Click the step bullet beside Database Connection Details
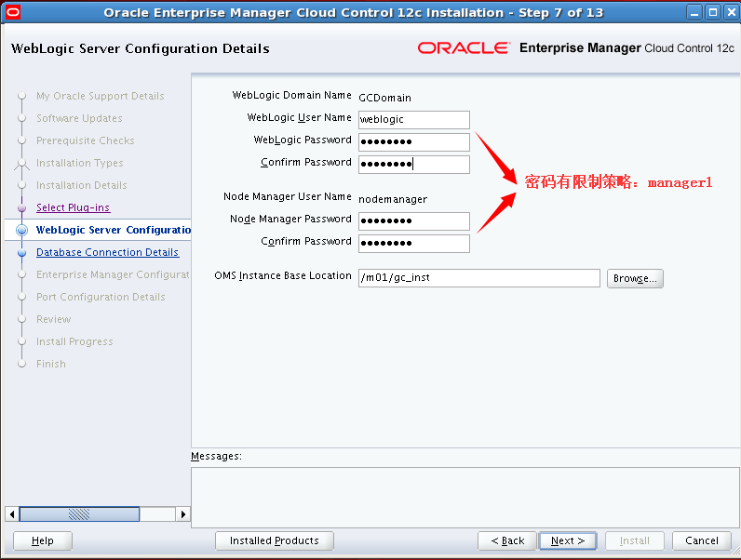This screenshot has width=741, height=560. coord(21,253)
